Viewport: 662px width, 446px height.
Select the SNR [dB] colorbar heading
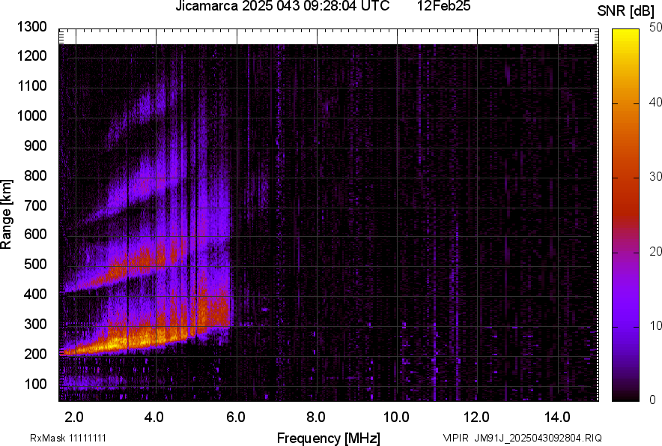tap(626, 11)
